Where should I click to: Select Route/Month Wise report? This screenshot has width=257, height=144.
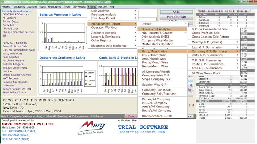(162, 62)
